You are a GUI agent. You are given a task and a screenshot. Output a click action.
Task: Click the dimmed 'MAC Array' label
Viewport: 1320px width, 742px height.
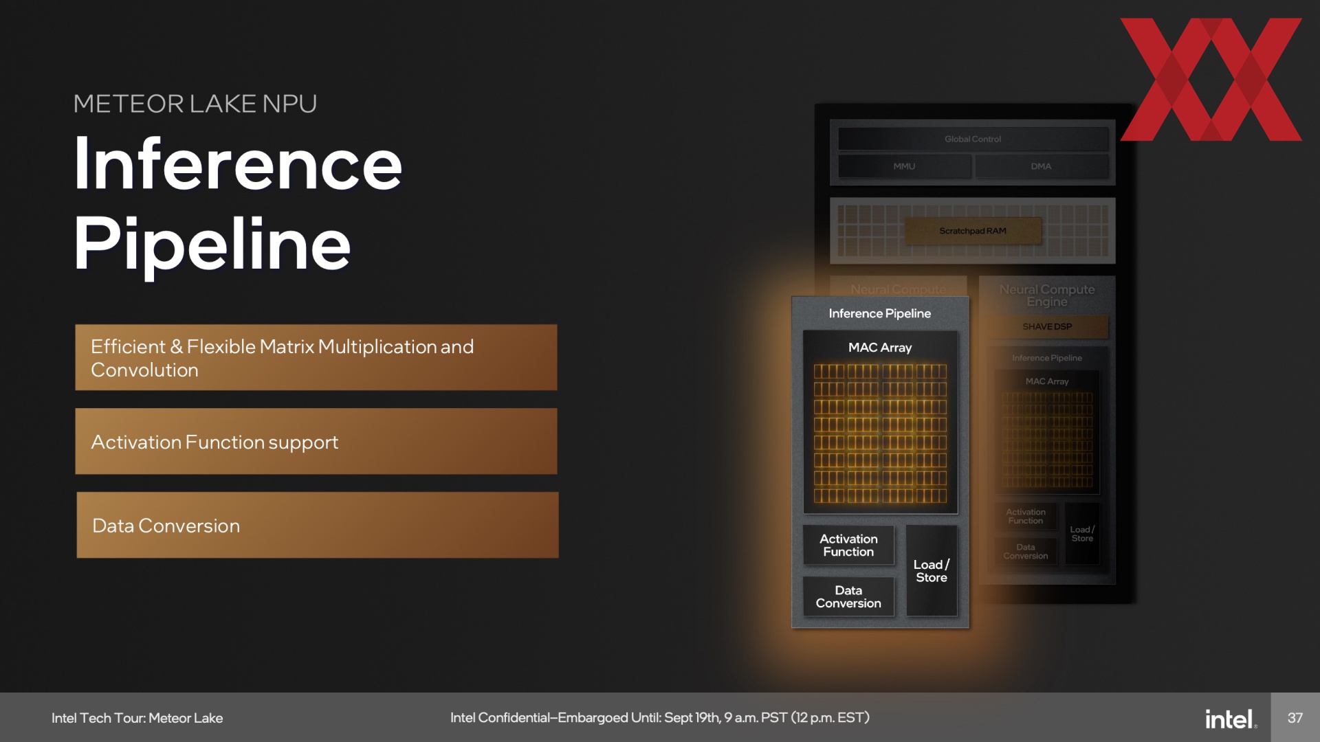[1047, 381]
